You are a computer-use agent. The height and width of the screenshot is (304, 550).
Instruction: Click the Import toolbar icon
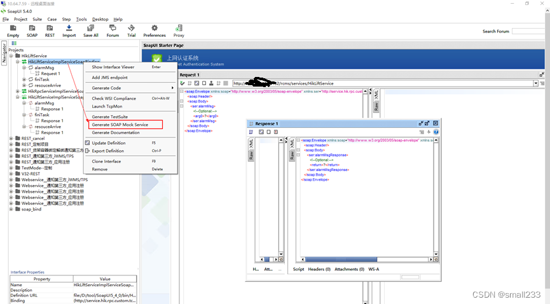[x=69, y=28]
